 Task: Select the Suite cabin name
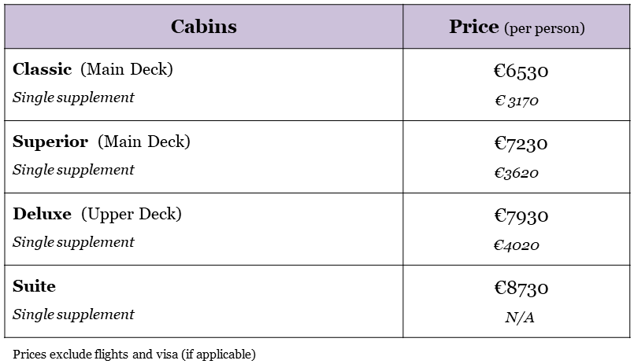34,286
